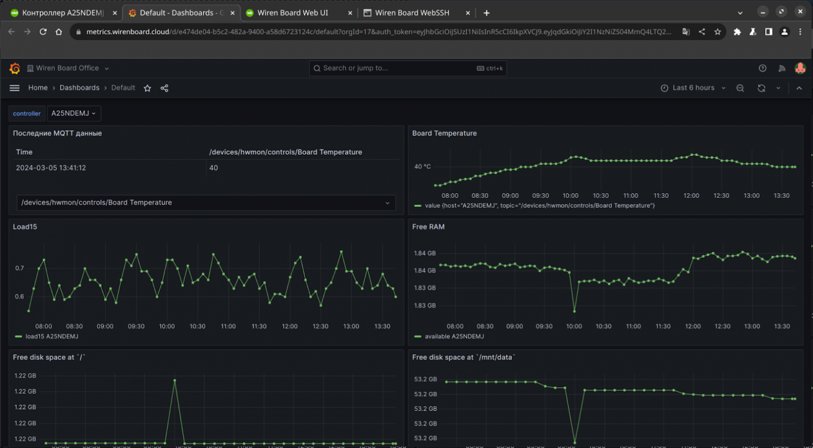Open the Free disk space at `/` title

pos(49,357)
